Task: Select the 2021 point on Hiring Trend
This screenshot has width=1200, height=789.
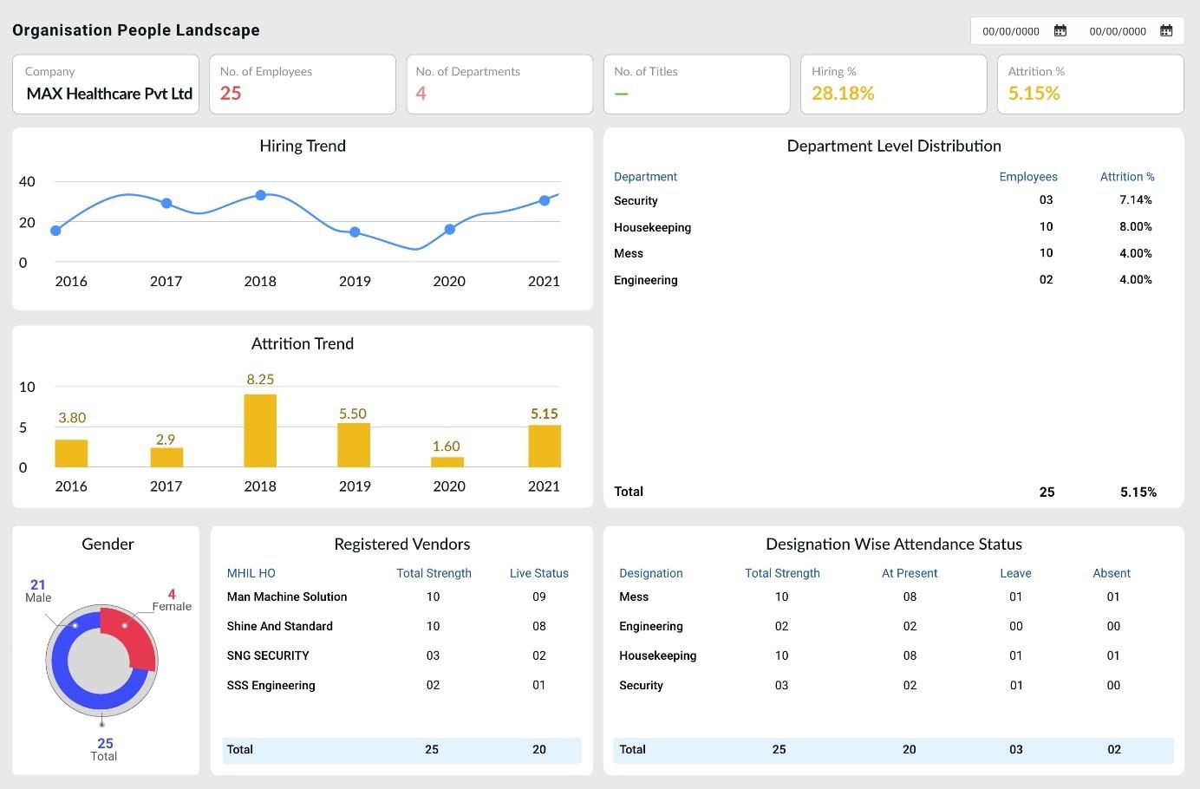Action: click(545, 200)
